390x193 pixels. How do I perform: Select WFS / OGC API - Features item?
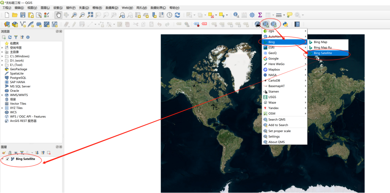[x=28, y=117]
